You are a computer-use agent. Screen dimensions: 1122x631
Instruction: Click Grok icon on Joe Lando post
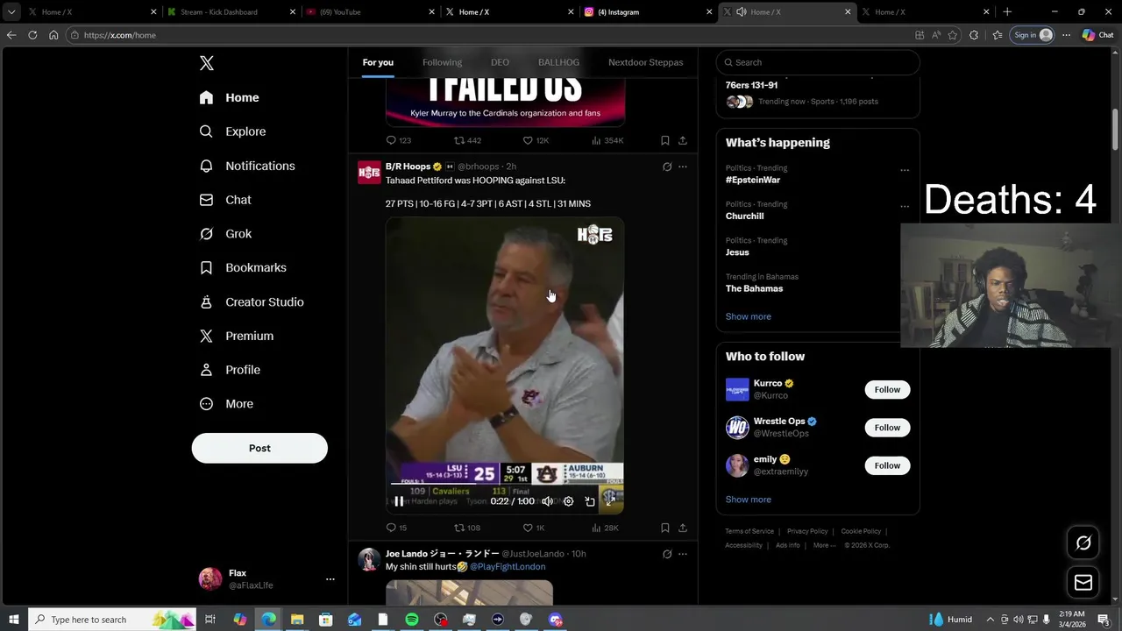tap(667, 554)
